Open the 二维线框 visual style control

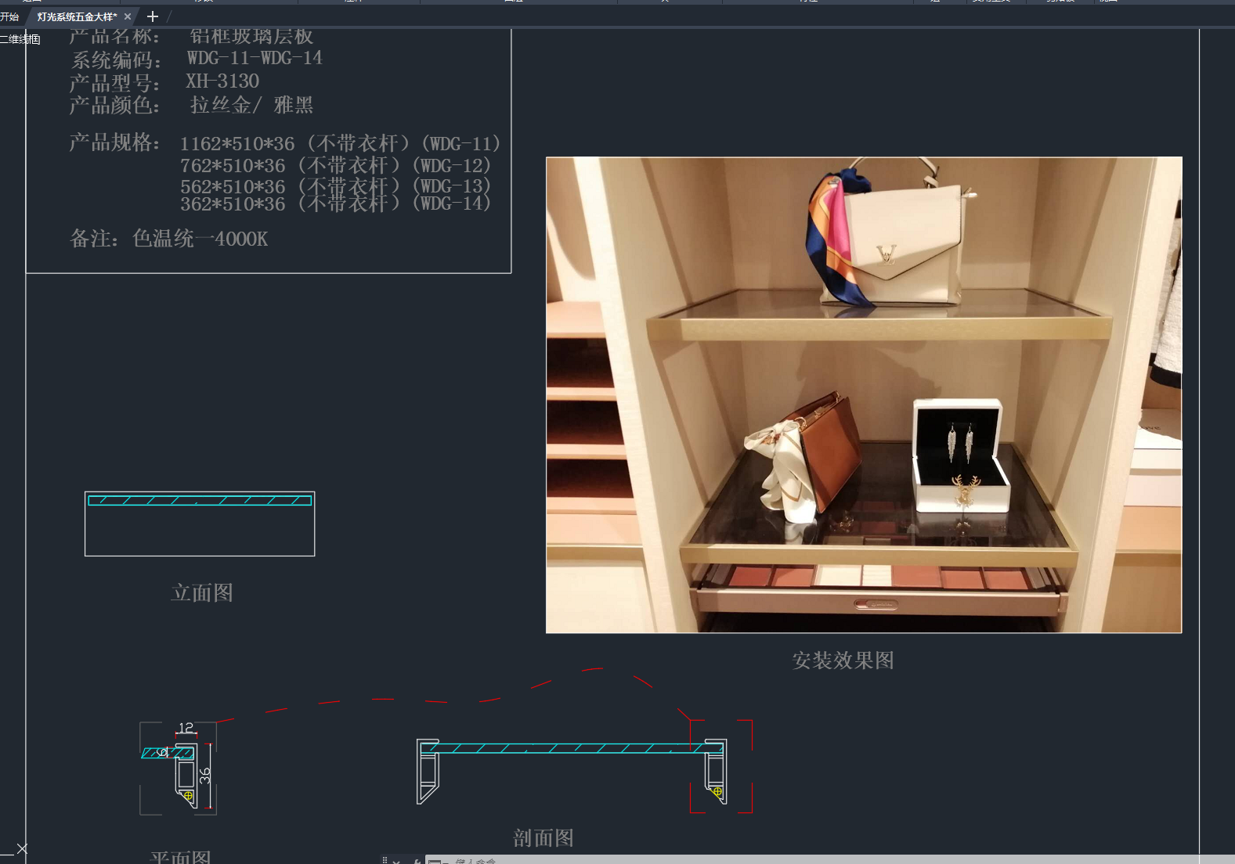[21, 39]
